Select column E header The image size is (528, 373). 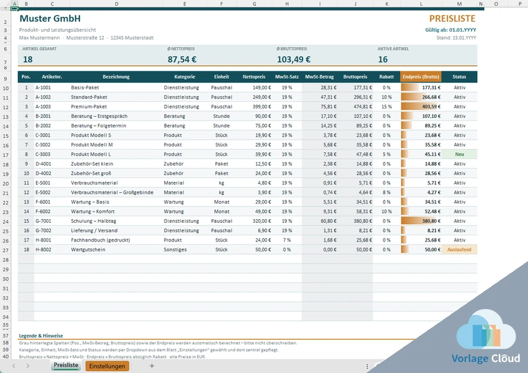pos(184,4)
